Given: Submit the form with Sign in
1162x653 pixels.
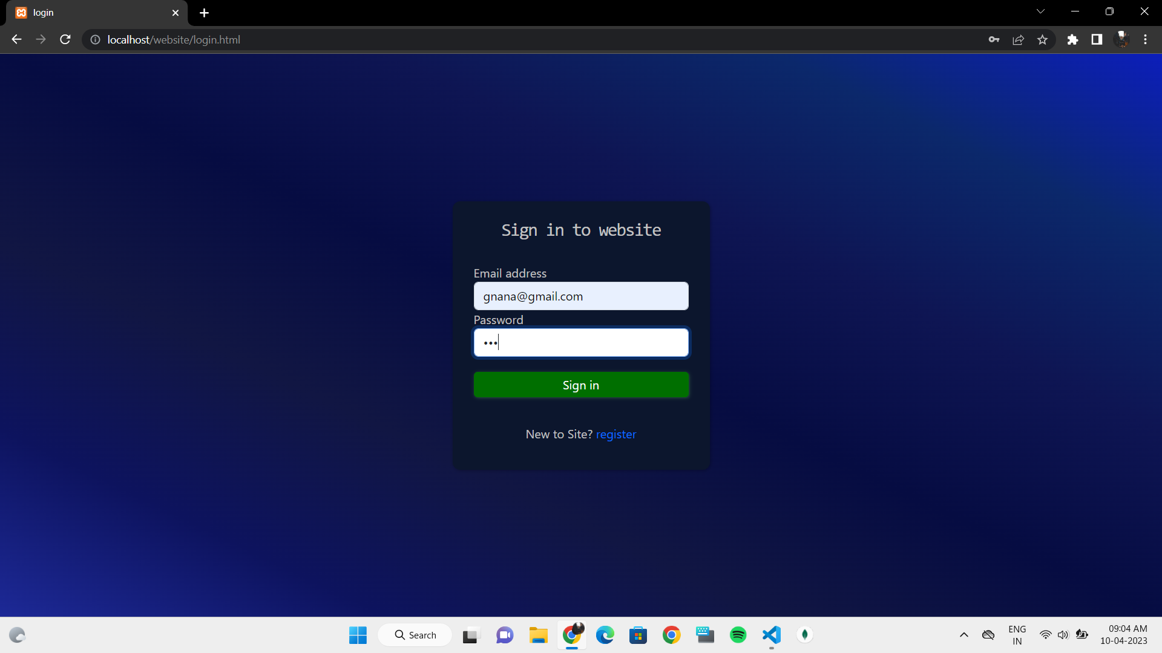Looking at the screenshot, I should [581, 385].
